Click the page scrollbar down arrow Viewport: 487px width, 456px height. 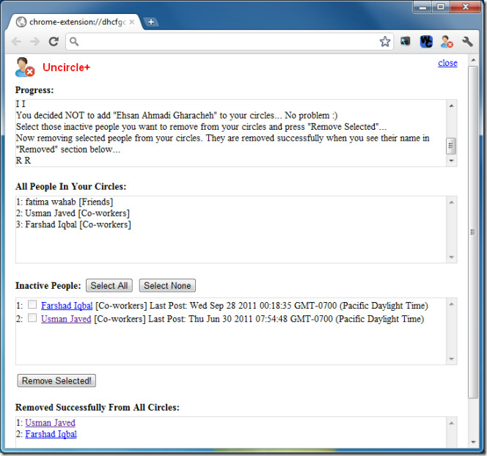pyautogui.click(x=473, y=442)
